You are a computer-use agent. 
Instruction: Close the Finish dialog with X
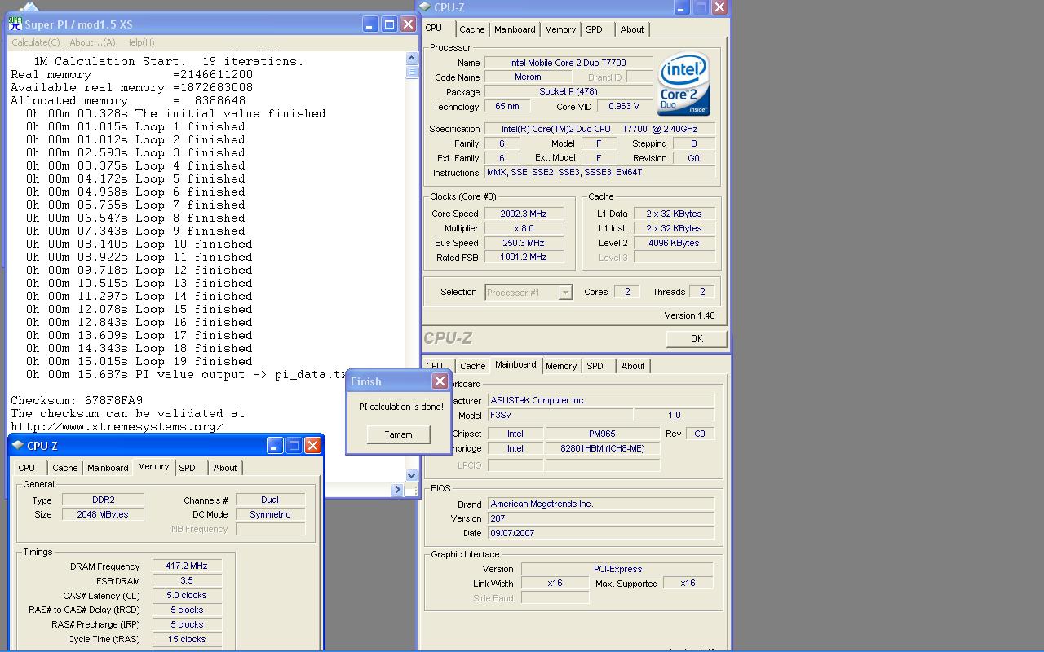coord(440,381)
